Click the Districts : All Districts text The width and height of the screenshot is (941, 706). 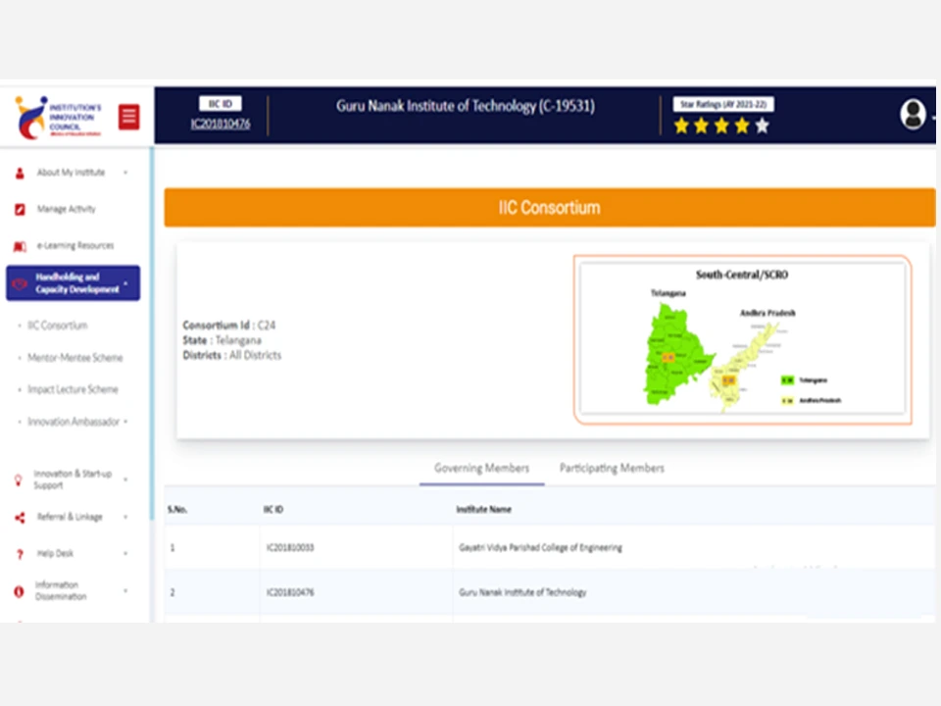(x=231, y=355)
